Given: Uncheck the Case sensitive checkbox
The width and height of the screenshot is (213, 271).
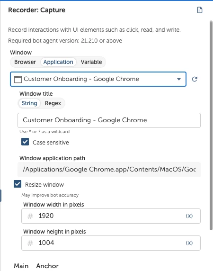Looking at the screenshot, I should pyautogui.click(x=25, y=142).
